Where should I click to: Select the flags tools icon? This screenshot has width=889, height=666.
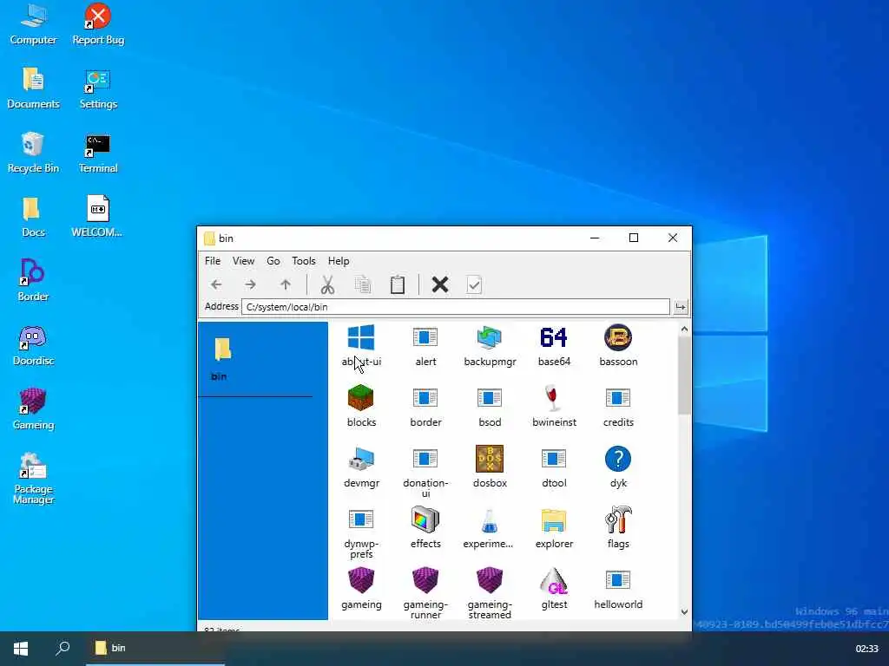(x=618, y=520)
